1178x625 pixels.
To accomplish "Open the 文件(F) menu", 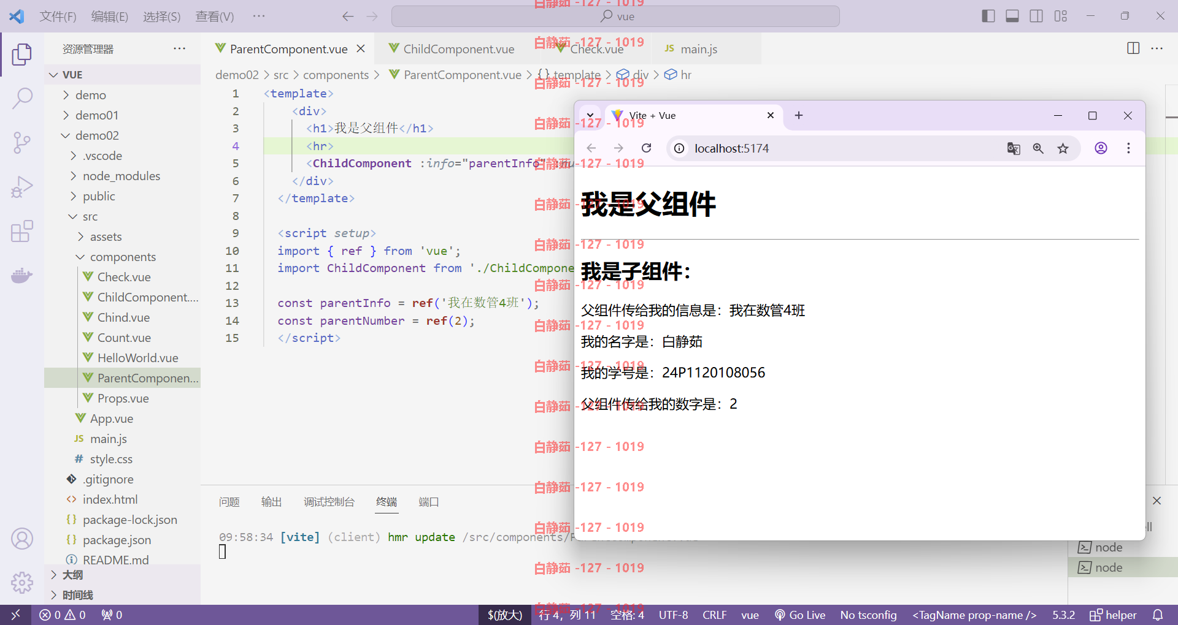I will pos(58,17).
